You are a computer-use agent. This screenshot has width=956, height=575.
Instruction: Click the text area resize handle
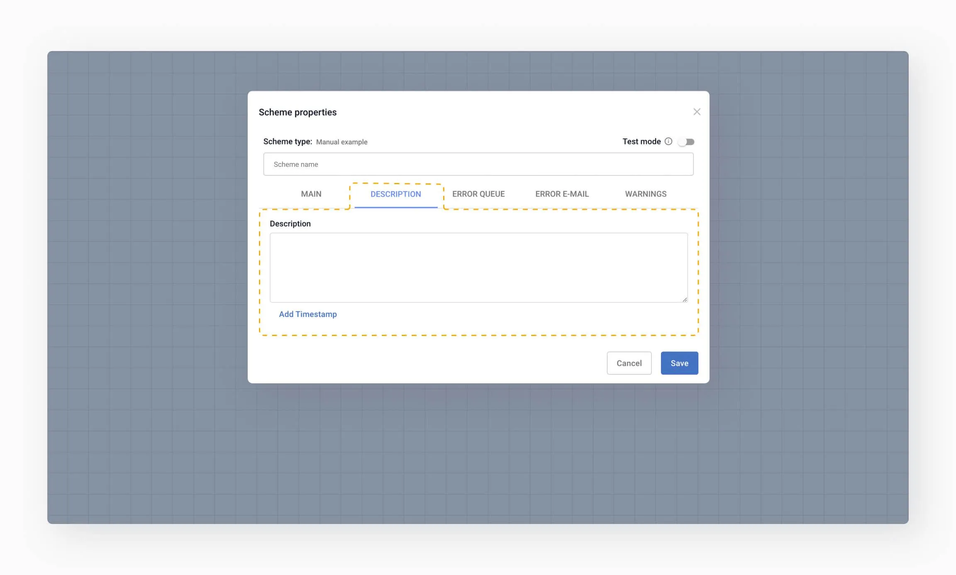(685, 300)
